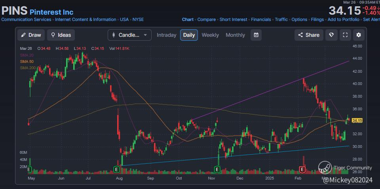Click the earnings E marker near August
This screenshot has height=189, width=380.
click(x=116, y=169)
